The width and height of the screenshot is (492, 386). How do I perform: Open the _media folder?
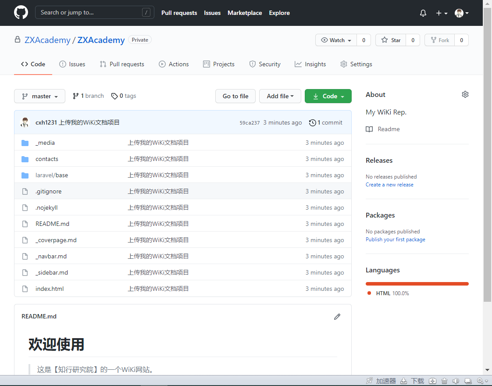click(x=45, y=143)
